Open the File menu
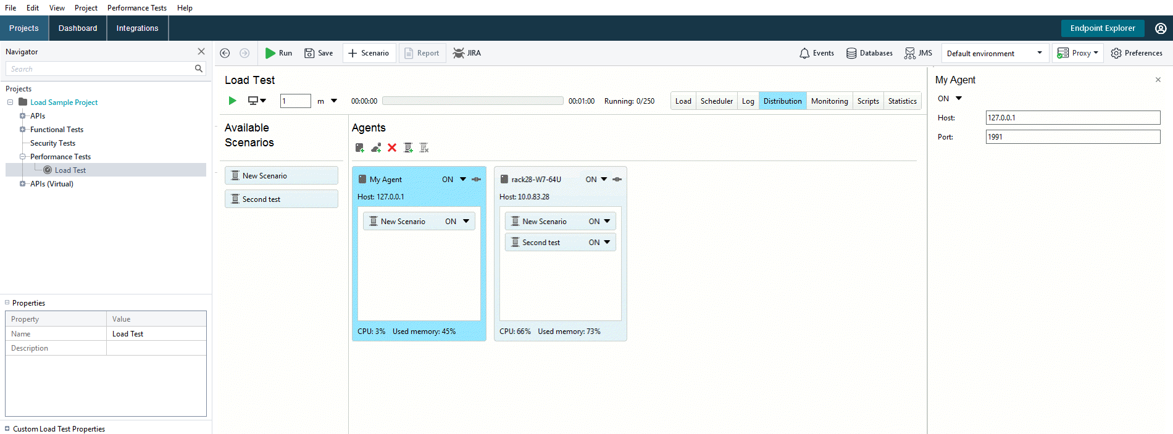Image resolution: width=1173 pixels, height=434 pixels. 10,8
